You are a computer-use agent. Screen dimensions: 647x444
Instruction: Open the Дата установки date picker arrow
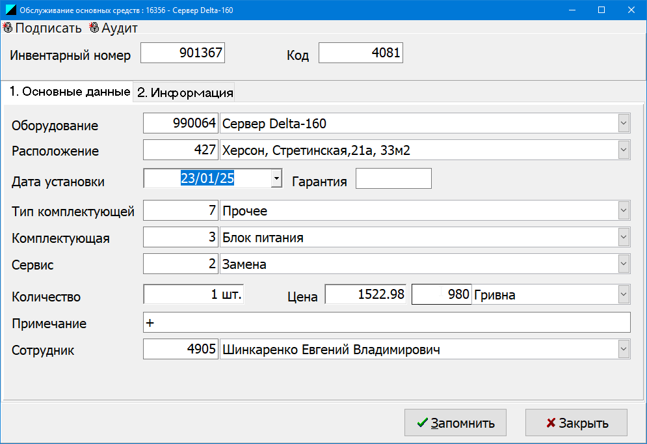click(x=276, y=178)
